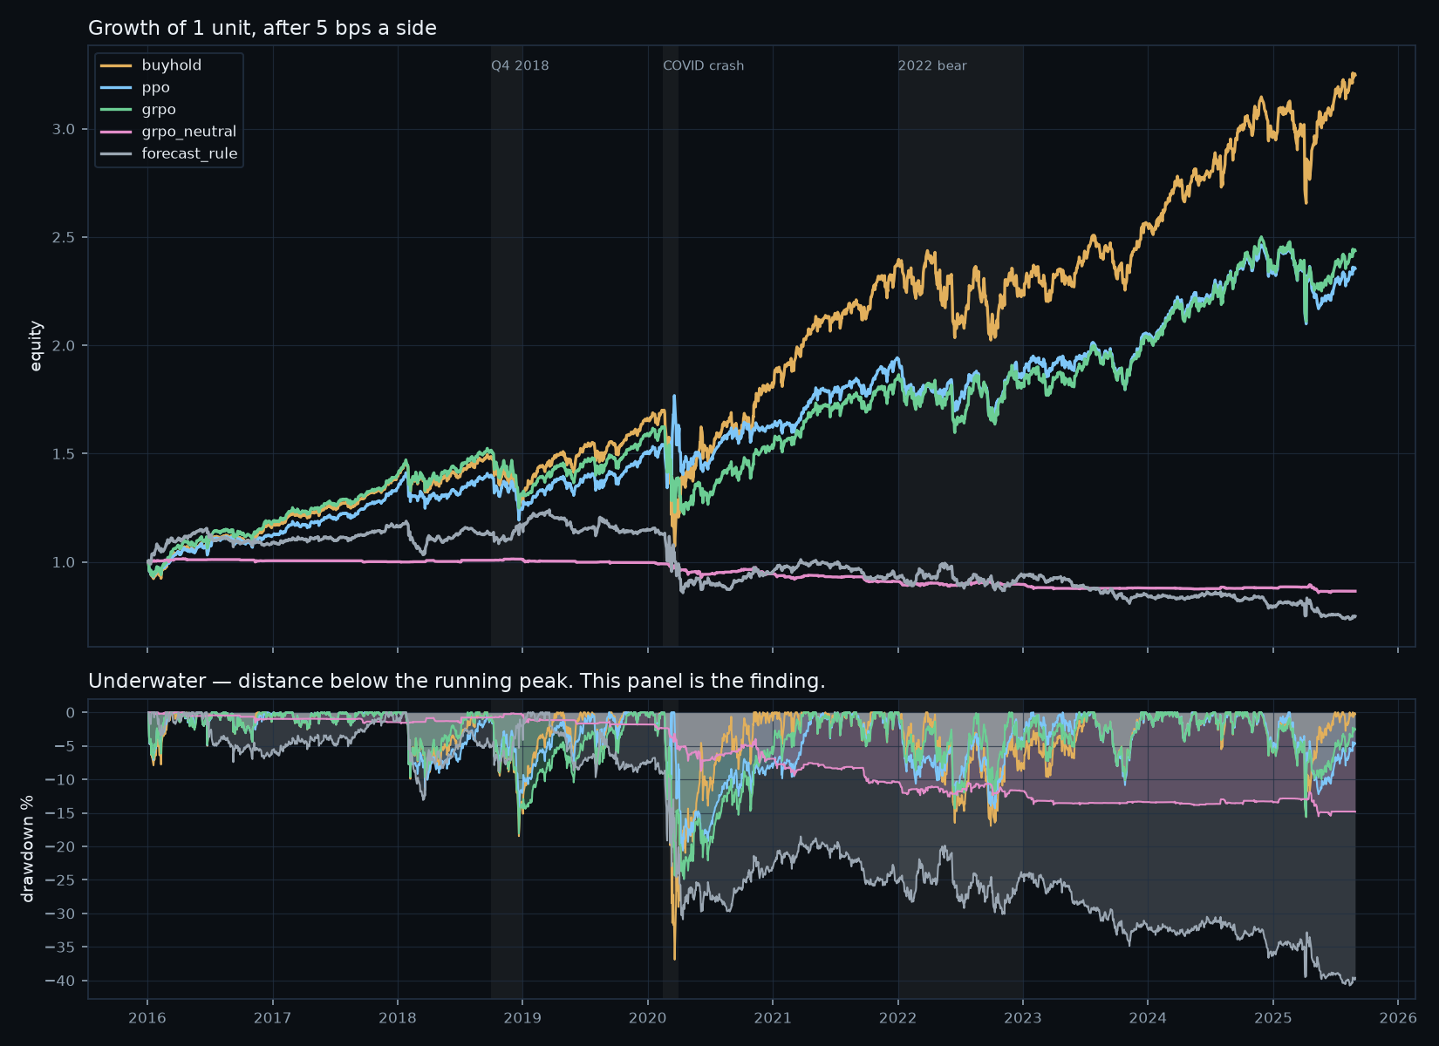Screen dimensions: 1439x1046
Task: Click the 1.0 equity axis tick label
Action: (x=64, y=562)
